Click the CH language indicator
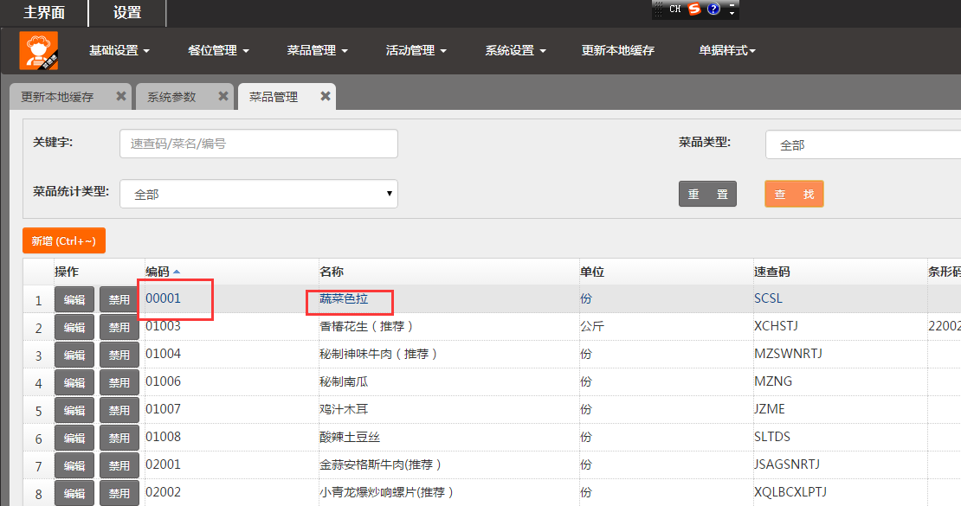 [x=674, y=9]
